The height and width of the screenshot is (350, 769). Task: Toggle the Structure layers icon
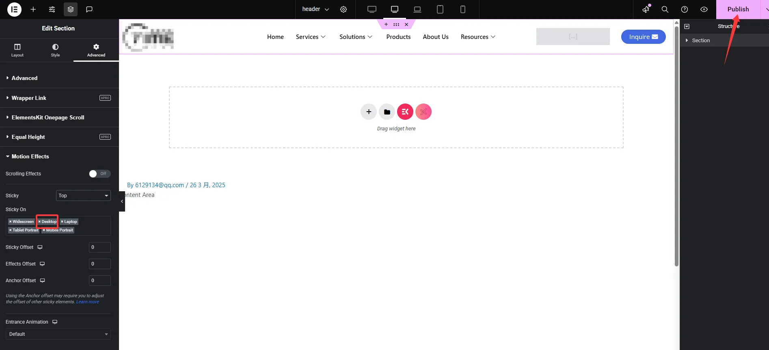pos(71,9)
